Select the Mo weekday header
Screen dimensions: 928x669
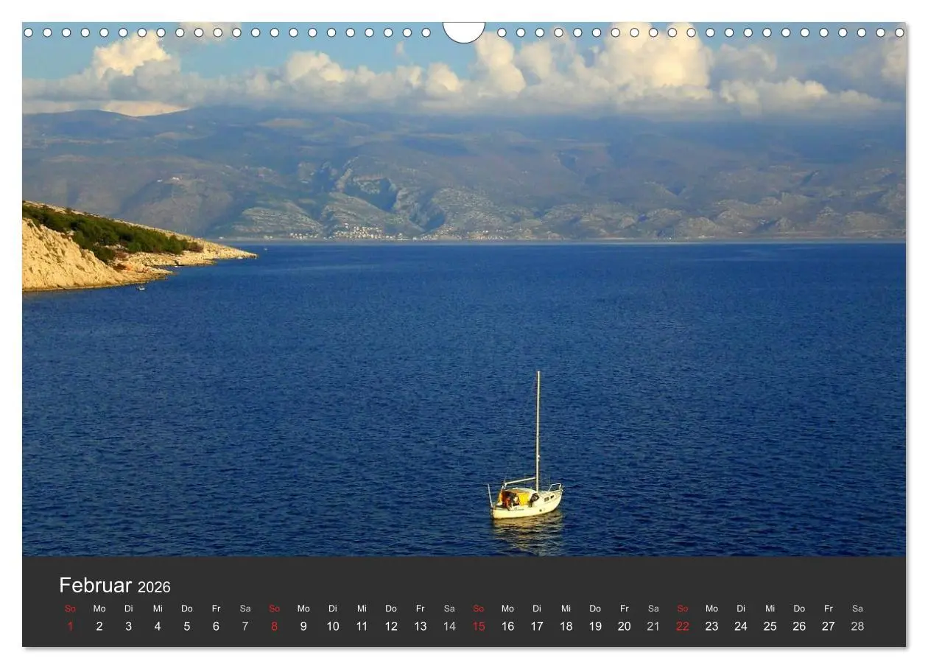tap(99, 609)
